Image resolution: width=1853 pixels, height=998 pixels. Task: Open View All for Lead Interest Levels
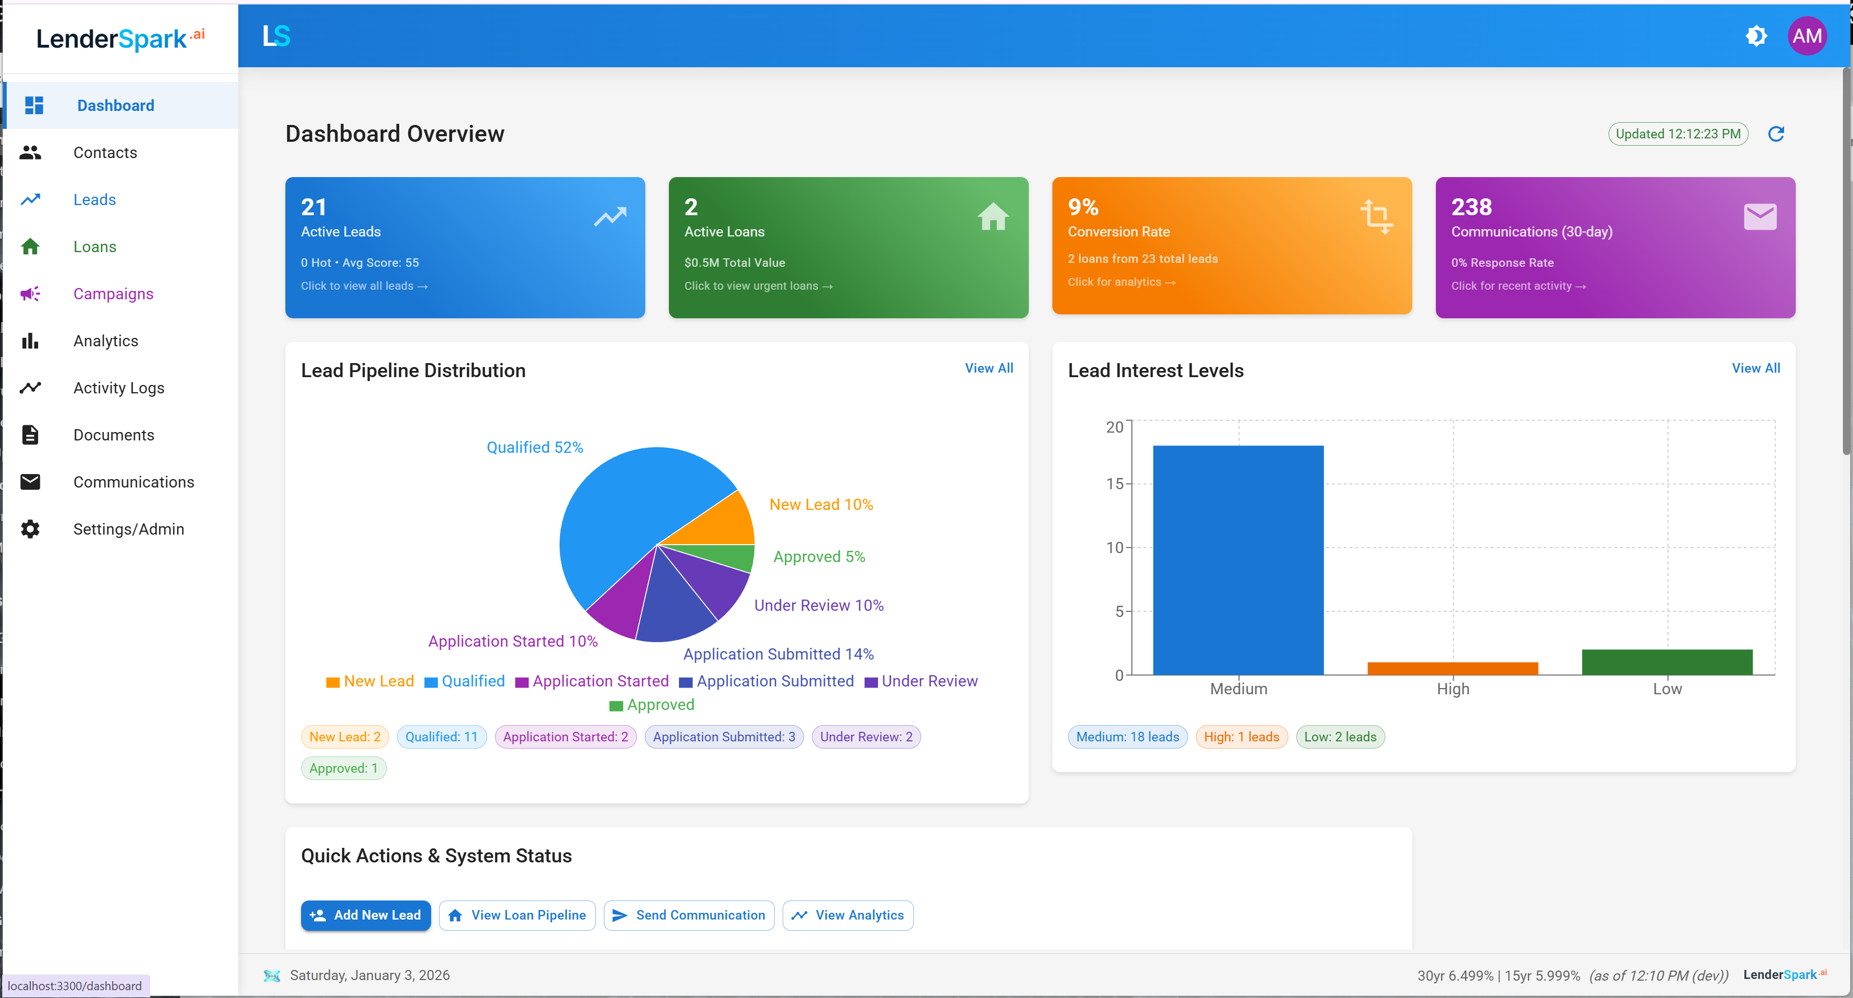coord(1755,368)
